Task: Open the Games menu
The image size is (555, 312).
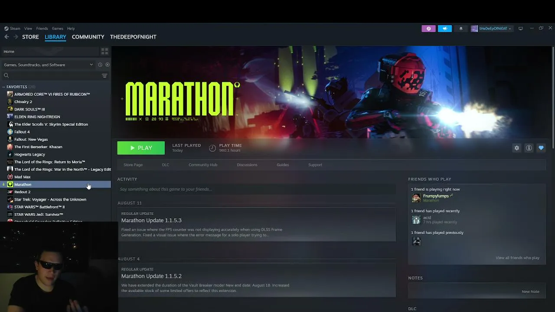Action: tap(58, 29)
